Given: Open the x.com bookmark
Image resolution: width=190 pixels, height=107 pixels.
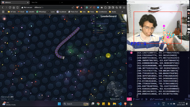Looking at the screenshot, I should (51, 12).
